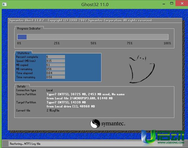Click the Target Partition label
Screen dimensions: 188x148
pyautogui.click(x=26, y=102)
